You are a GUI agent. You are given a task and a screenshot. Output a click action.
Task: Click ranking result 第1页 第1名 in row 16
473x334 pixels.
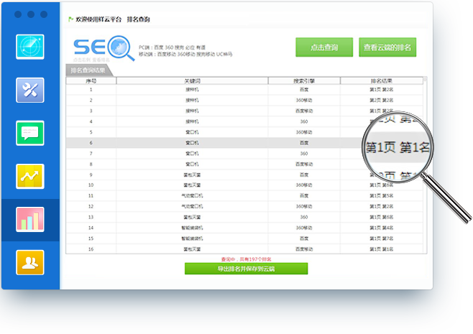[x=382, y=249]
